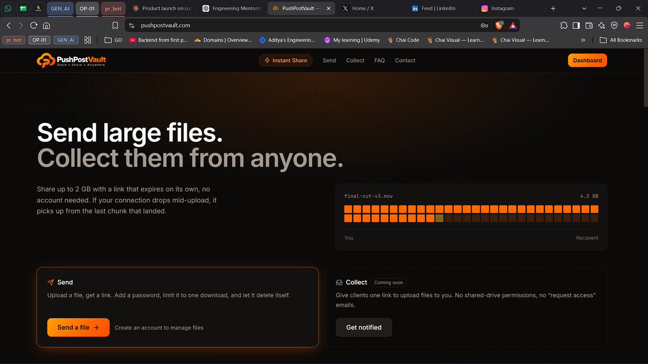This screenshot has width=648, height=364.
Task: Show hidden bookmarks with the double chevron
Action: tap(583, 40)
